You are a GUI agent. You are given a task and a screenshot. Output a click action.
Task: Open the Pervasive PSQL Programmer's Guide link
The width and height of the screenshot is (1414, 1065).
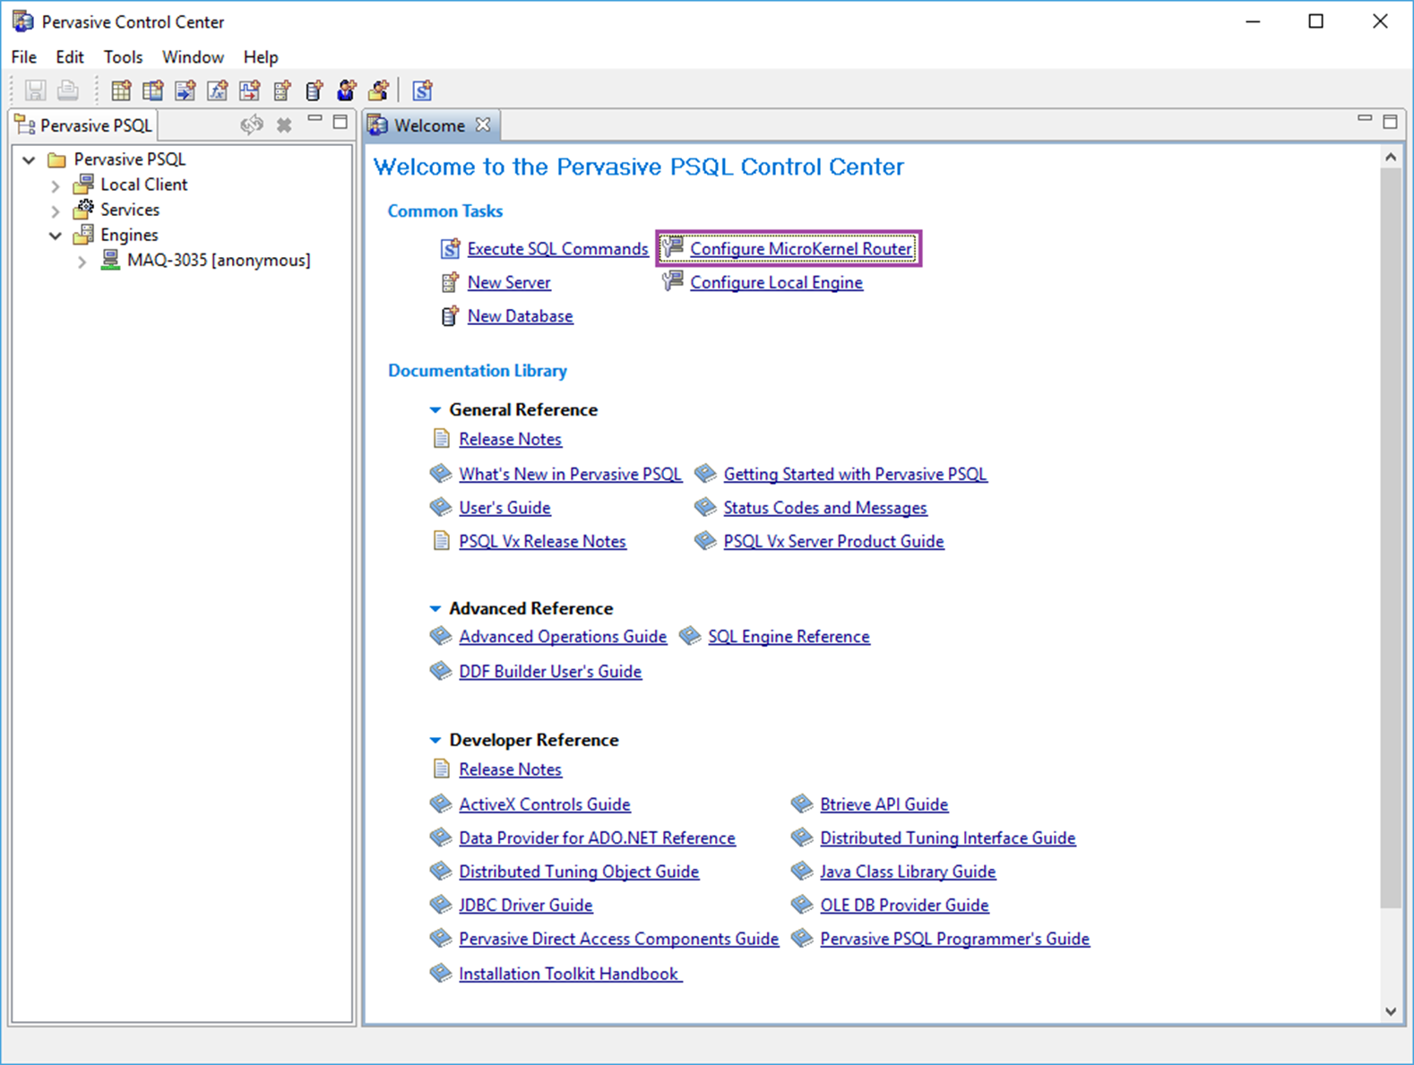[x=954, y=939]
